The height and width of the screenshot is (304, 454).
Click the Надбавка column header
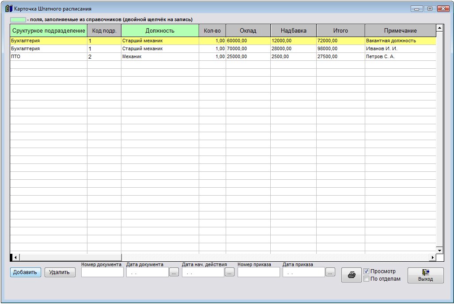[x=294, y=31]
